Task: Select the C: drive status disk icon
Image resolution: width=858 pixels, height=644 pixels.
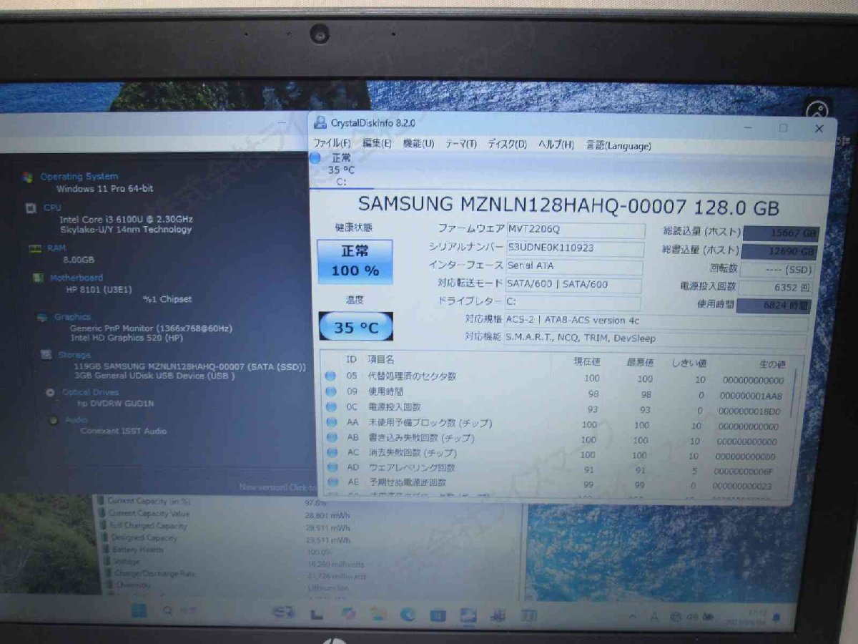Action: point(315,157)
